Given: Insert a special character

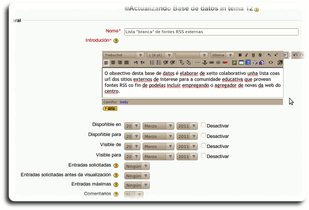Looking at the screenshot, I should coord(255,63).
